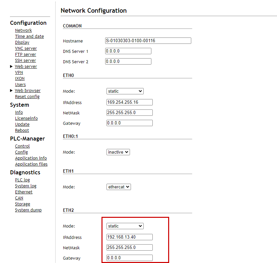
Task: Click the ETH0 NetMask field
Action: (130, 113)
